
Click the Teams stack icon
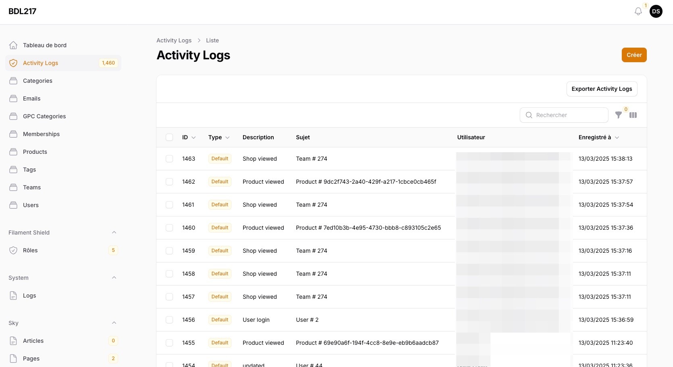click(x=13, y=187)
